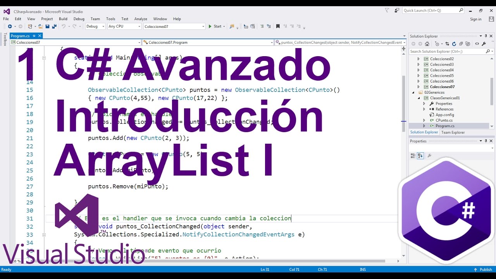Toggle Show All Files in Solution Explorer

(x=468, y=44)
